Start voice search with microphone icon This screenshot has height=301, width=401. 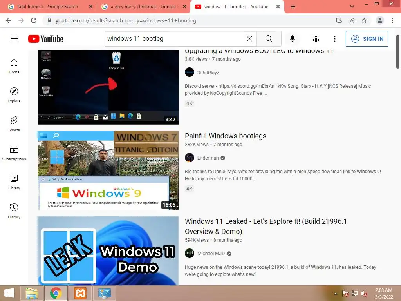coord(292,39)
